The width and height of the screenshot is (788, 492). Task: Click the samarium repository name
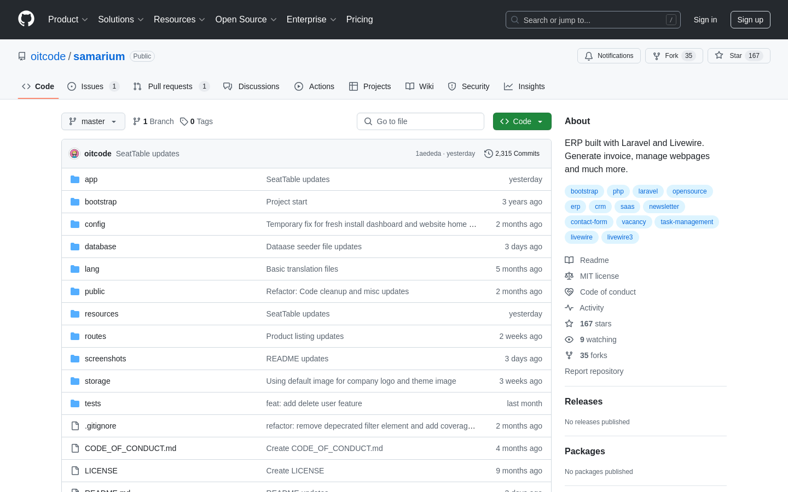pos(99,56)
